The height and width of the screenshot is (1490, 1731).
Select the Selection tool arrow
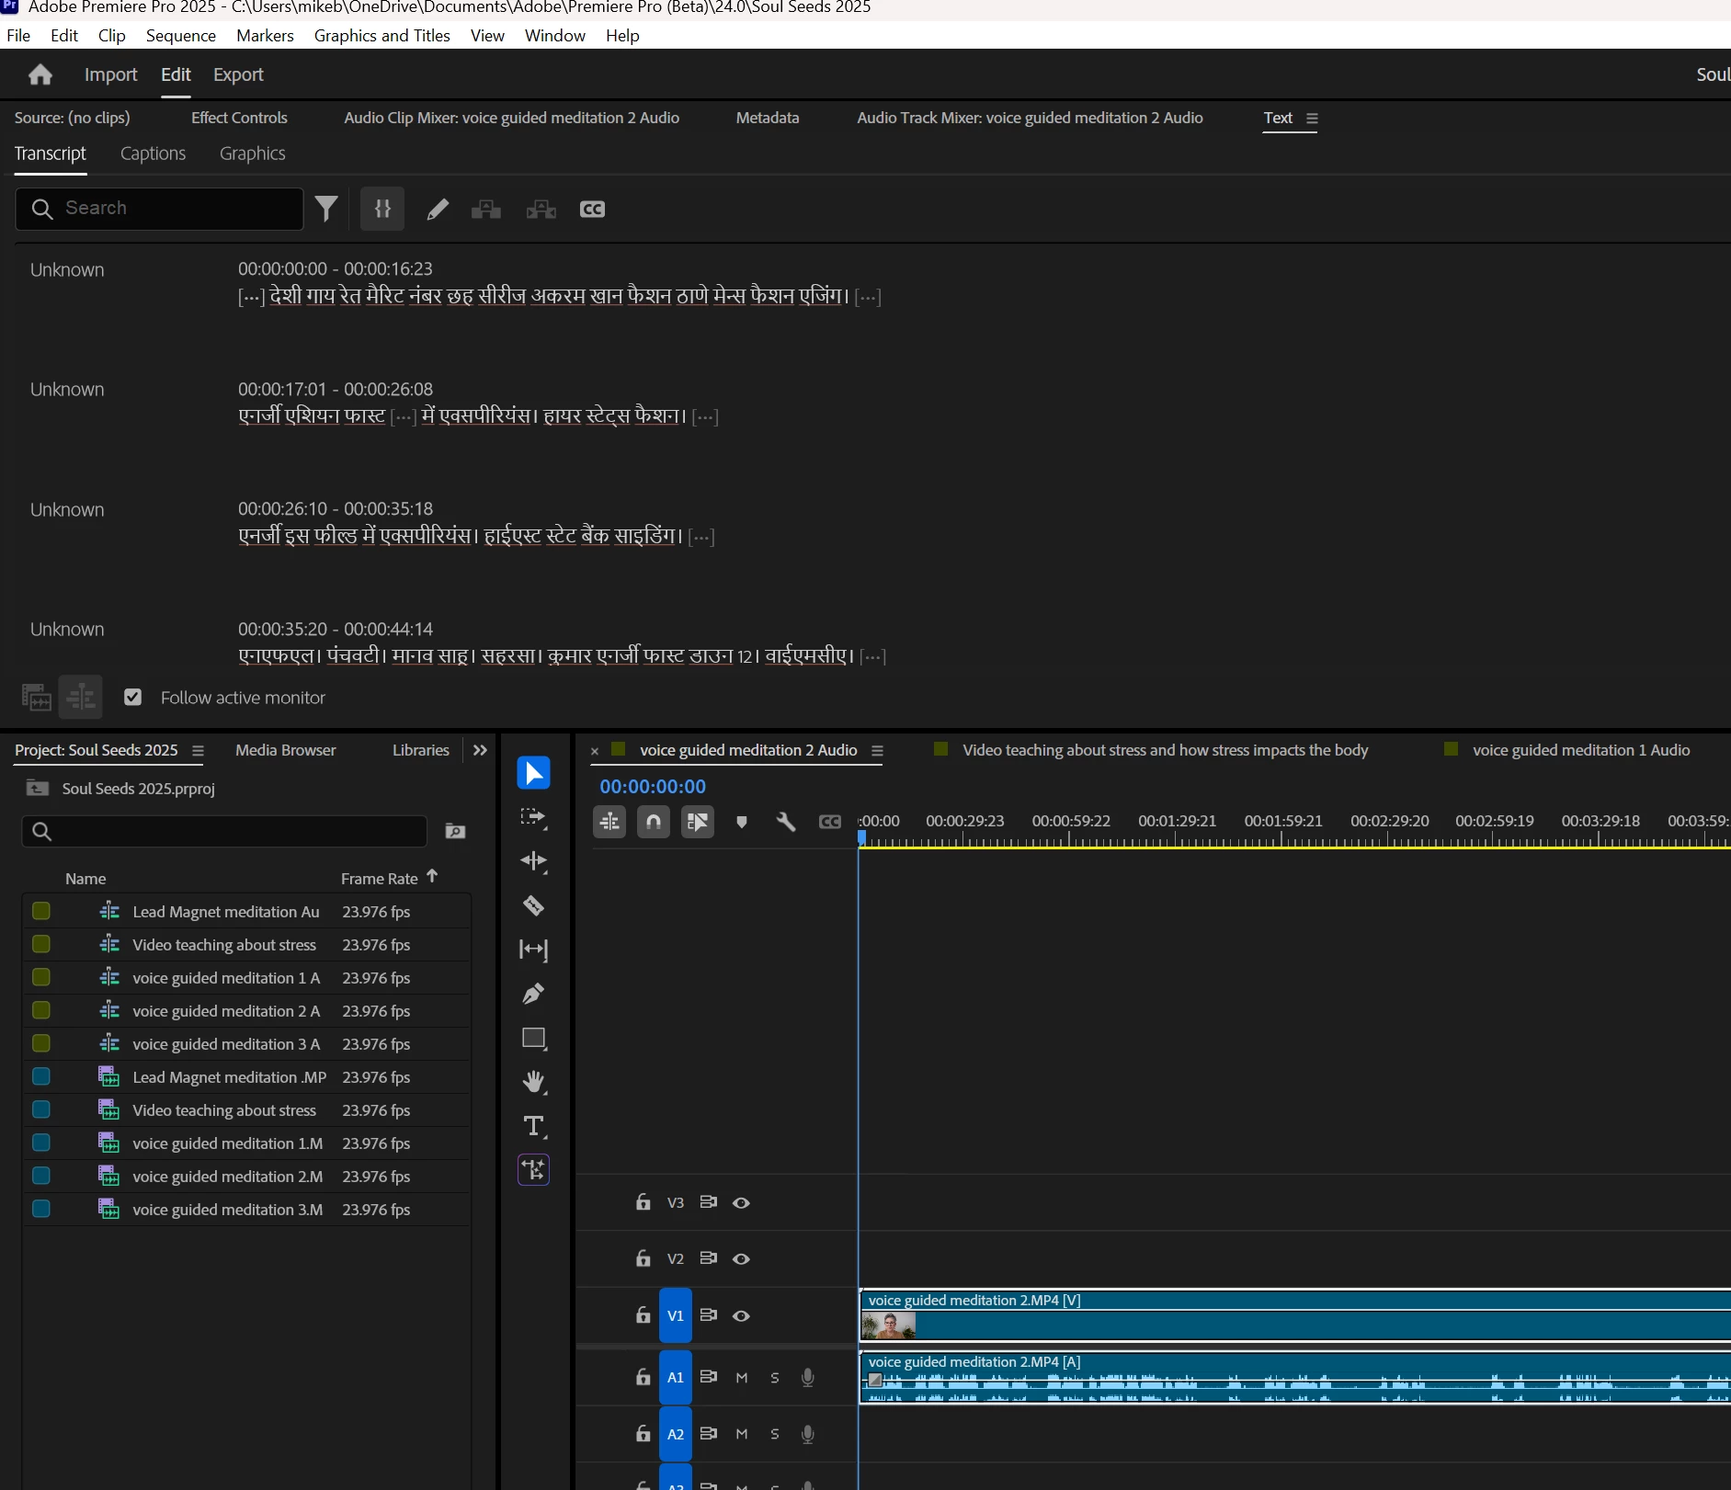tap(533, 773)
